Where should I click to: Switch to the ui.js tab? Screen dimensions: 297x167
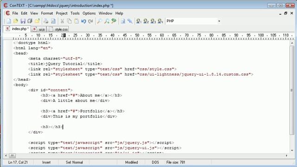tap(39, 29)
